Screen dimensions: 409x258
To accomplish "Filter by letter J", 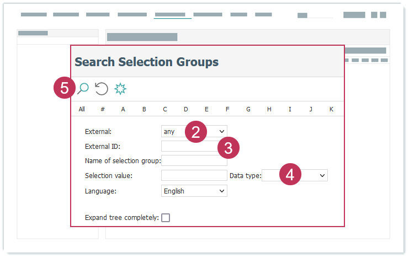I will coord(311,109).
